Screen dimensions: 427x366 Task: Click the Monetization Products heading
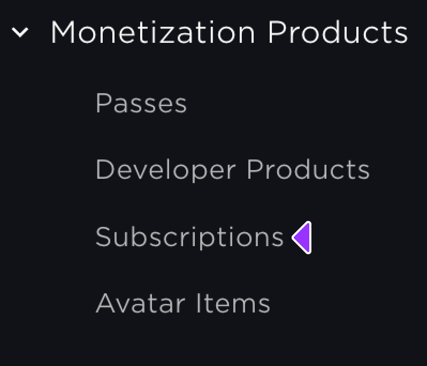tap(229, 33)
